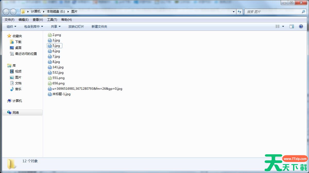The width and height of the screenshot is (309, 173).
Task: Open the 工具(T) menu
Action: [x=52, y=20]
